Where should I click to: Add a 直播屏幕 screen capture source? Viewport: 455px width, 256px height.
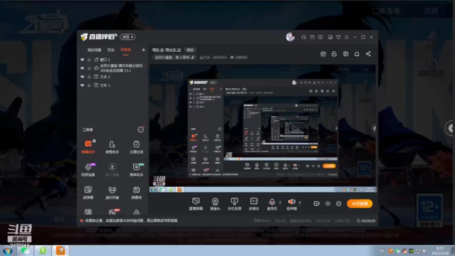pos(196,204)
